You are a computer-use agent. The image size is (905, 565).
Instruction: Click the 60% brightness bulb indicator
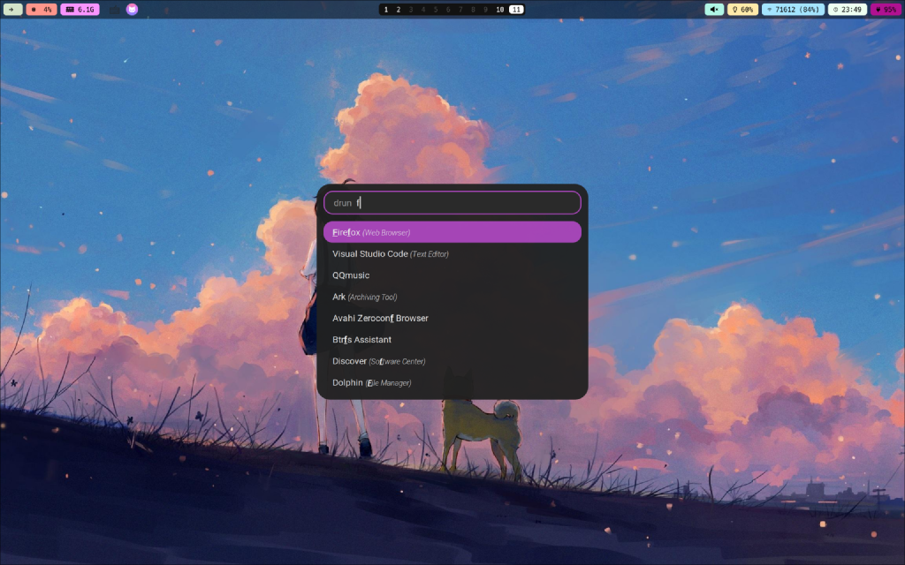742,9
